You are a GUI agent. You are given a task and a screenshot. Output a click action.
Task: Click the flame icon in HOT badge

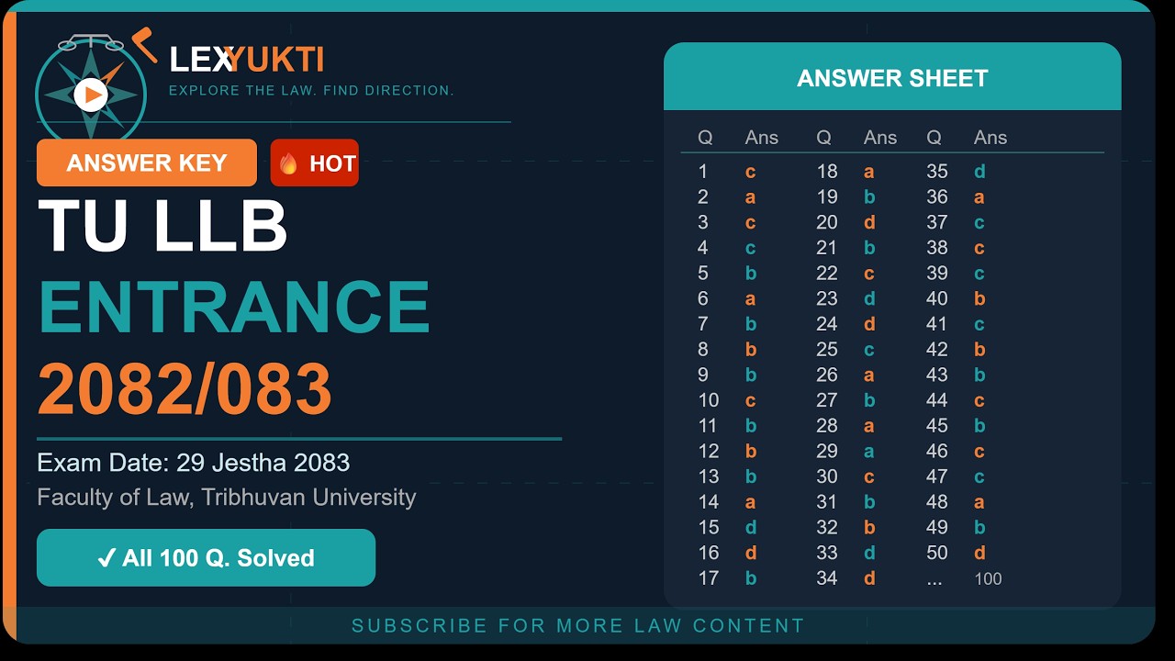289,163
